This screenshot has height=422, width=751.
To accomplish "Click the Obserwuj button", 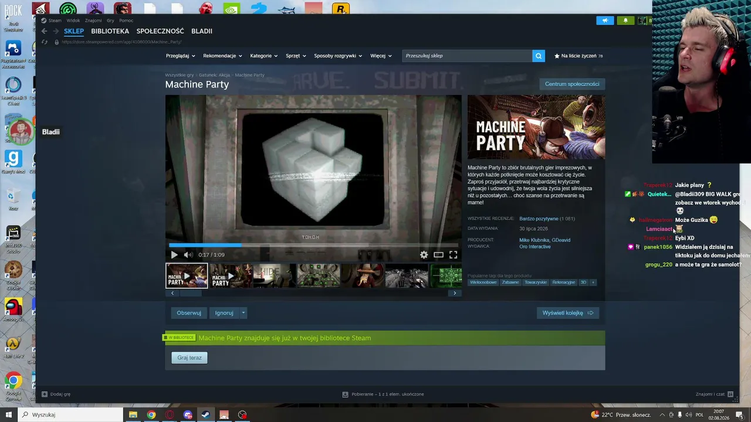I will coord(189,313).
